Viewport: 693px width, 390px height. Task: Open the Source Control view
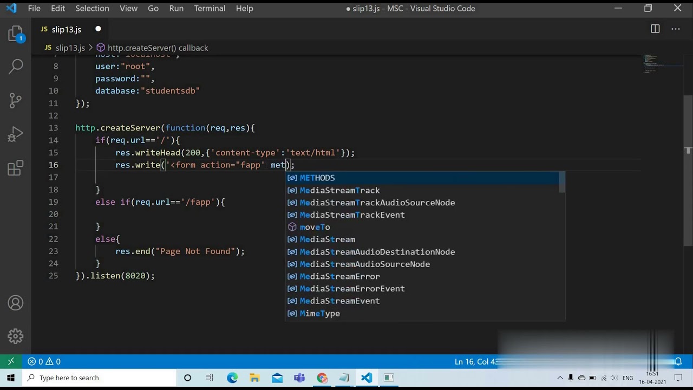coord(15,100)
